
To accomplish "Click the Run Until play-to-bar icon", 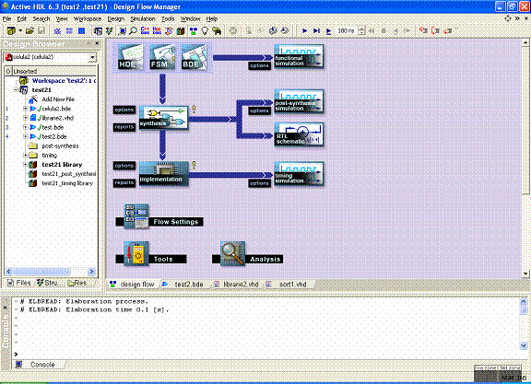I will tap(316, 30).
